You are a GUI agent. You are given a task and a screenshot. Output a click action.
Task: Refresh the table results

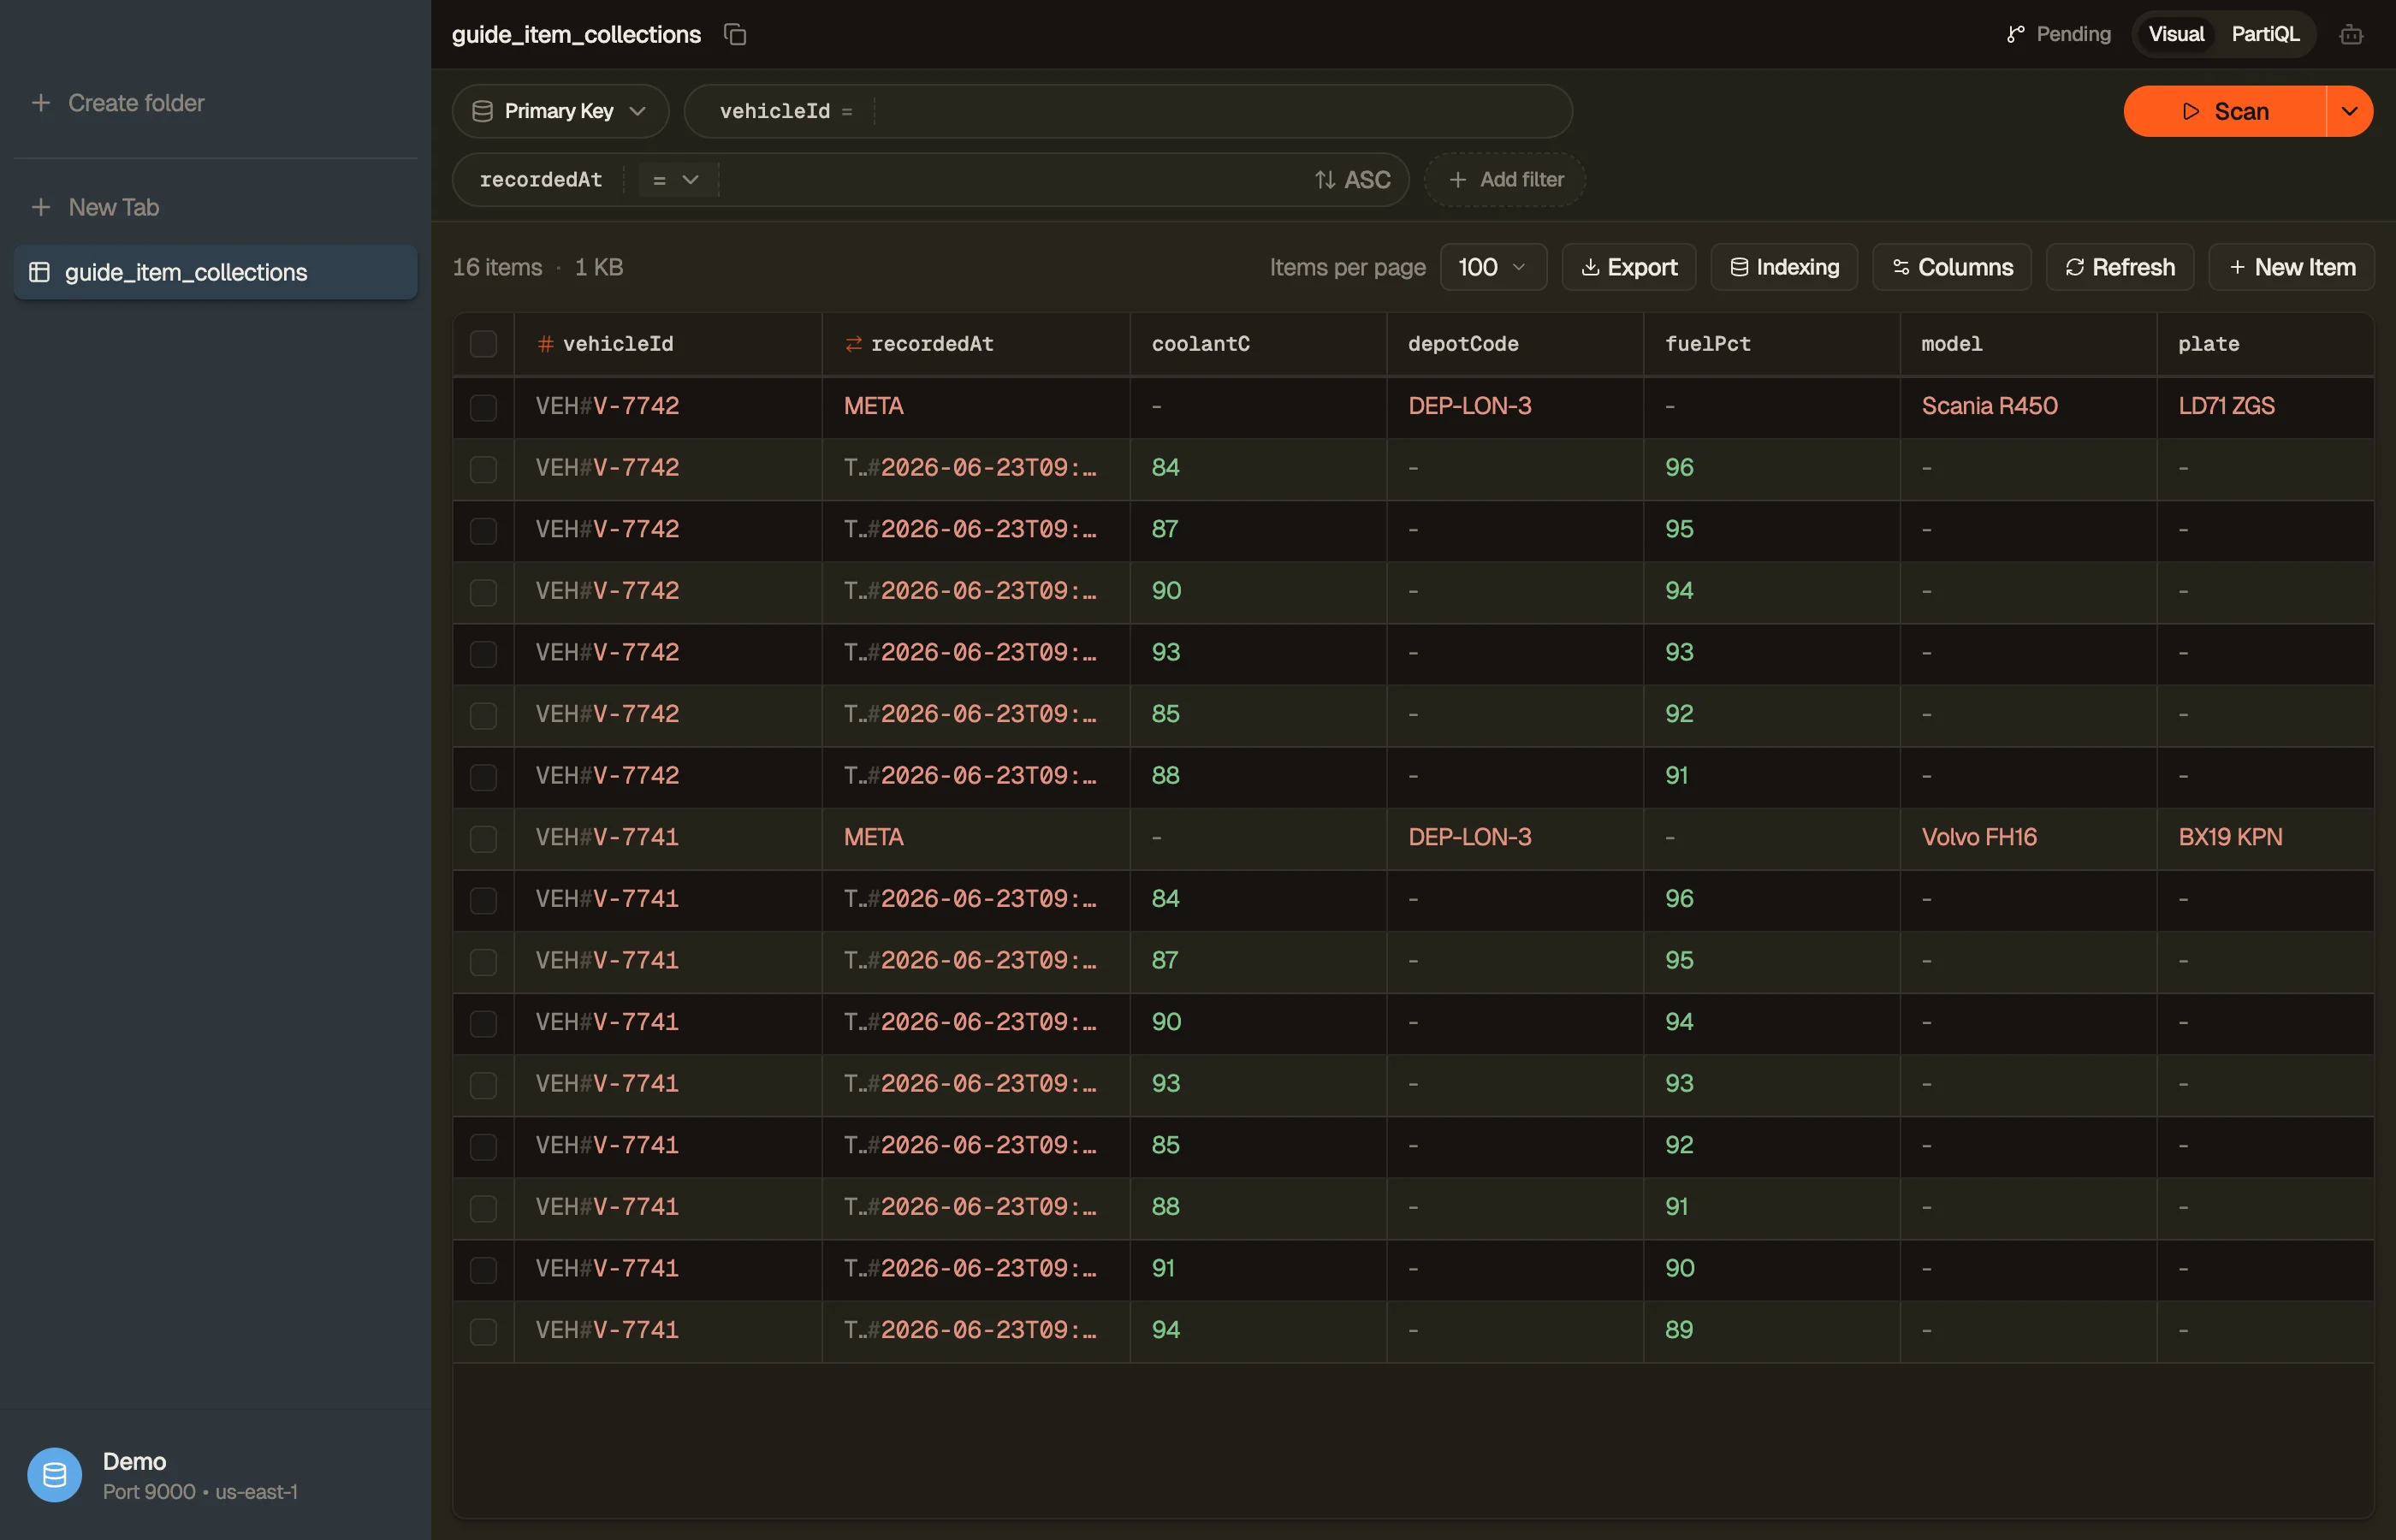tap(2120, 267)
